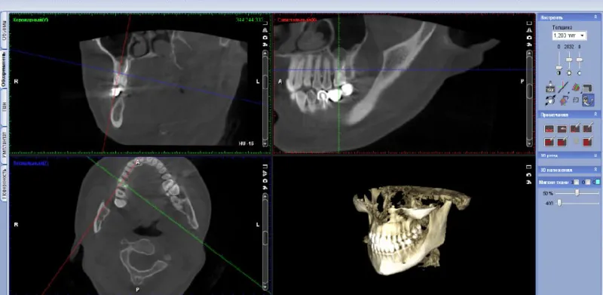Toggle the cyan soft tissue checkbox
This screenshot has width=603, height=295.
(x=598, y=182)
